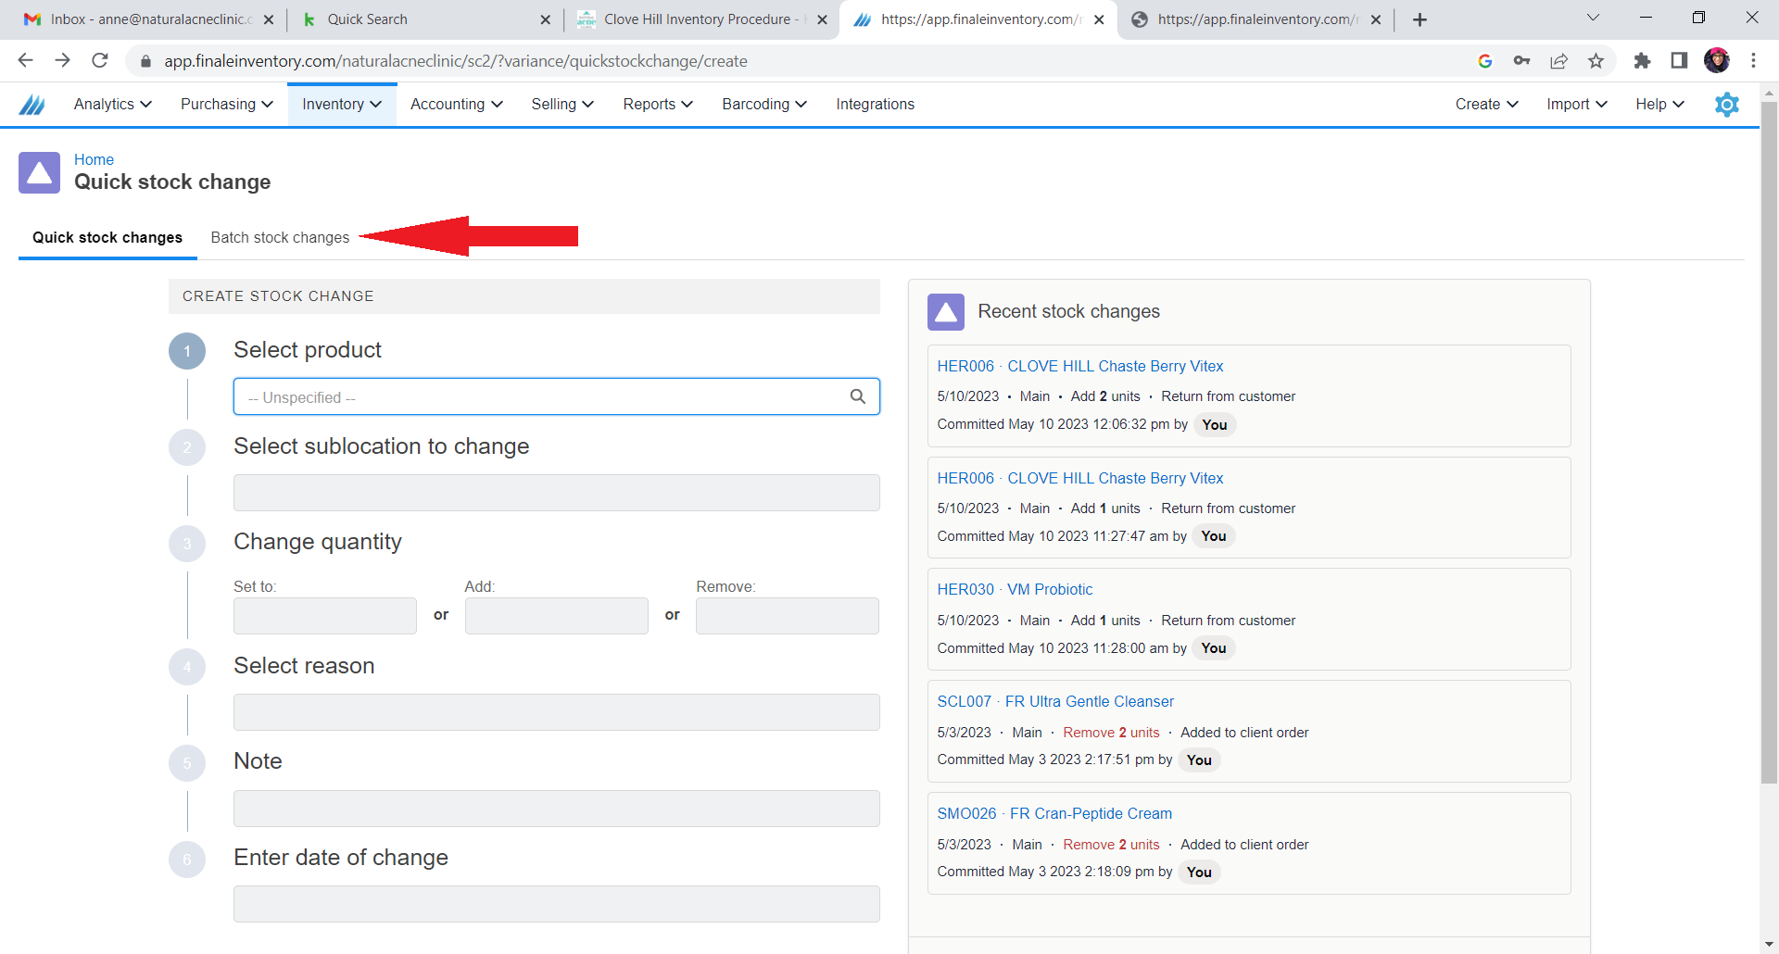This screenshot has height=954, width=1779.
Task: Click the browser forward arrow
Action: click(x=62, y=60)
